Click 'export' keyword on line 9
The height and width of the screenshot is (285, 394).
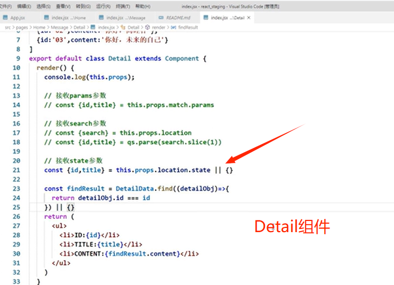click(40, 59)
